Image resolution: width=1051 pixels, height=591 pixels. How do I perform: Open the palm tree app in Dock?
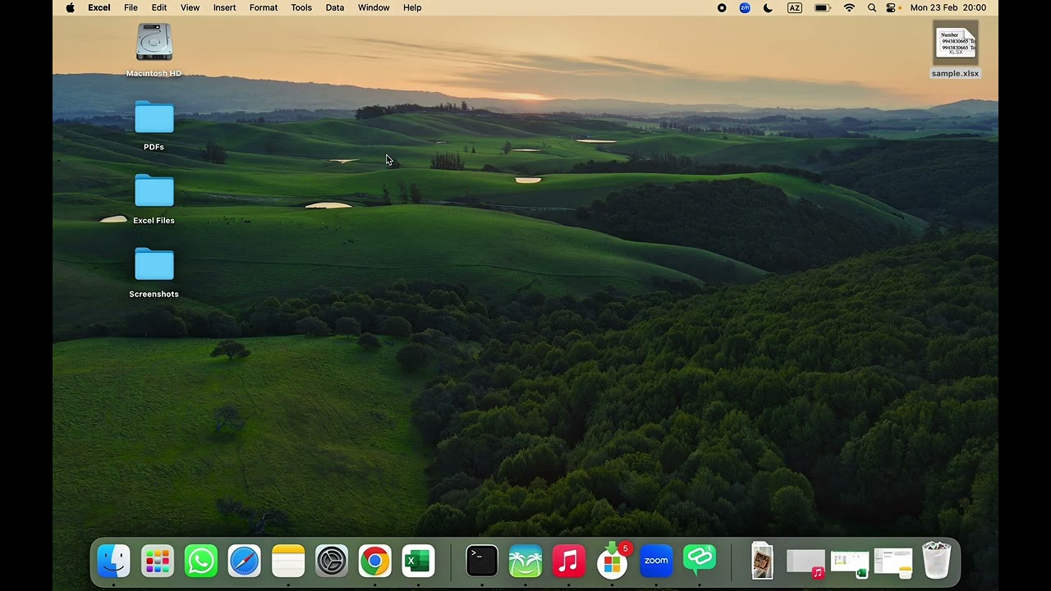525,561
